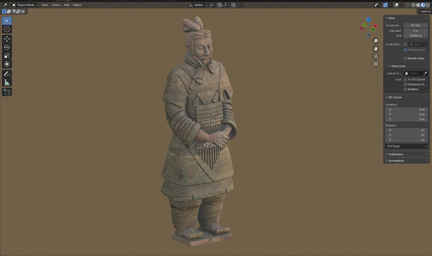Enable the Local Camera checkbox

pos(405,44)
